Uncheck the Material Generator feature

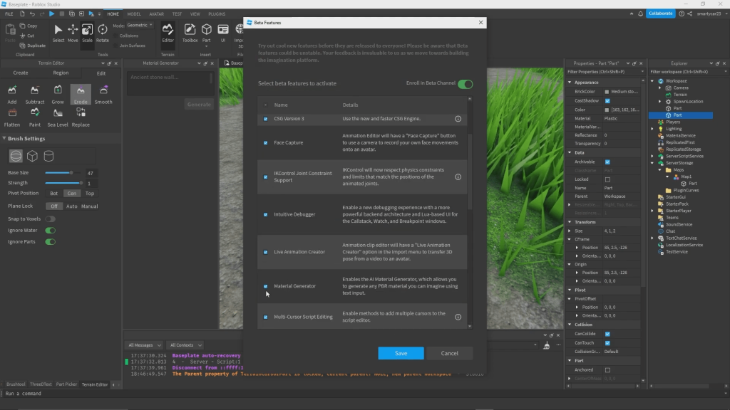tap(265, 286)
